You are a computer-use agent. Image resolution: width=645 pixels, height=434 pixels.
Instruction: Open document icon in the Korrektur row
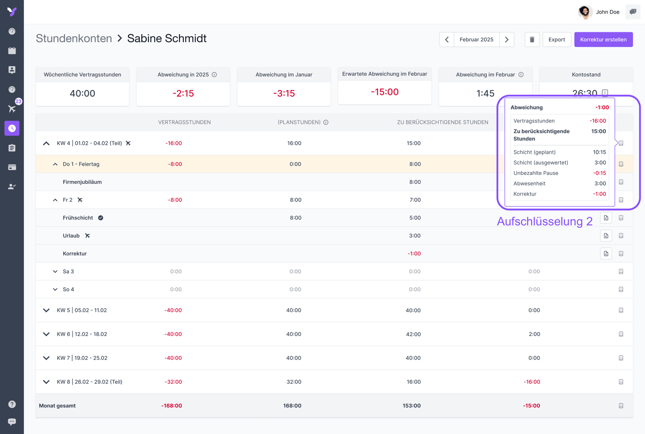(x=606, y=254)
